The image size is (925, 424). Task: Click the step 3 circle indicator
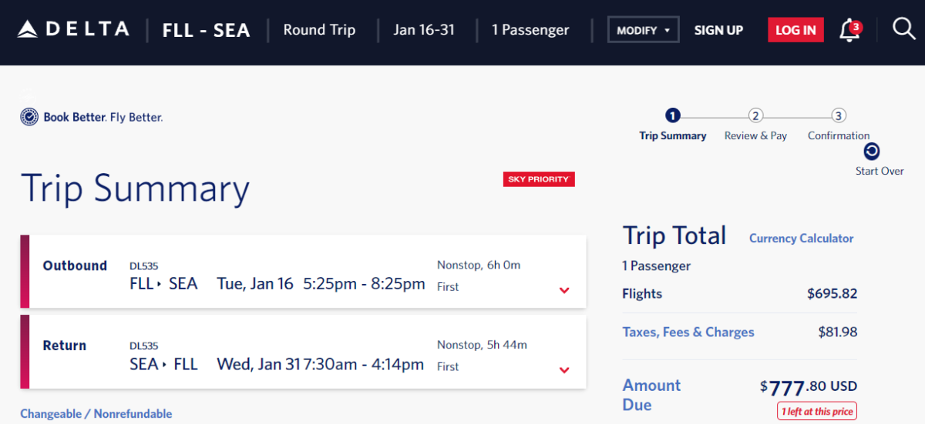tap(839, 116)
